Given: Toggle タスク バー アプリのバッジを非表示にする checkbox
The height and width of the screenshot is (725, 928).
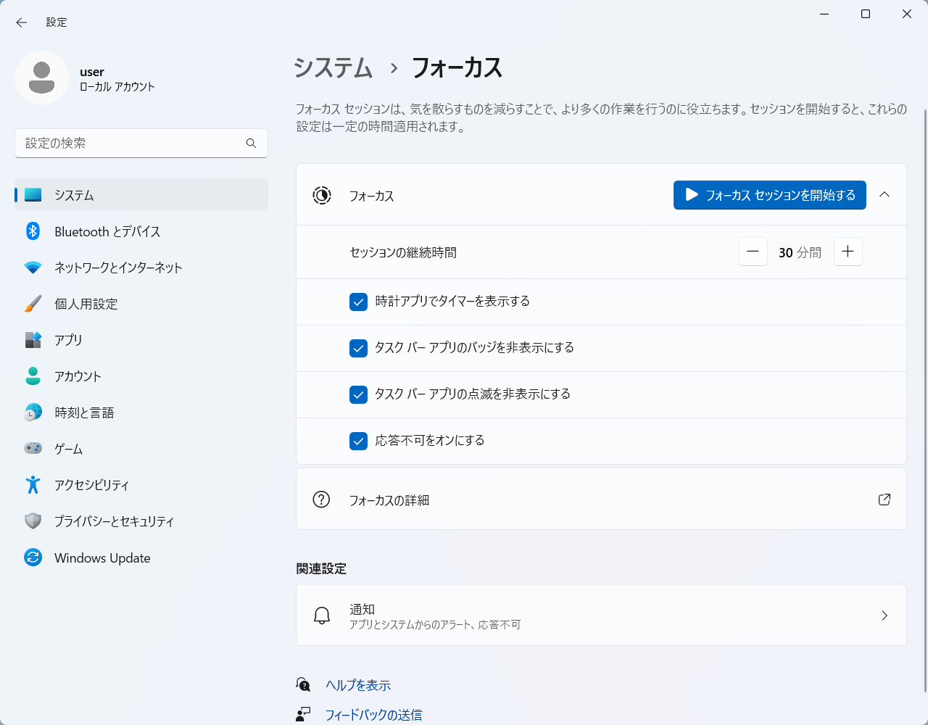Looking at the screenshot, I should point(358,348).
